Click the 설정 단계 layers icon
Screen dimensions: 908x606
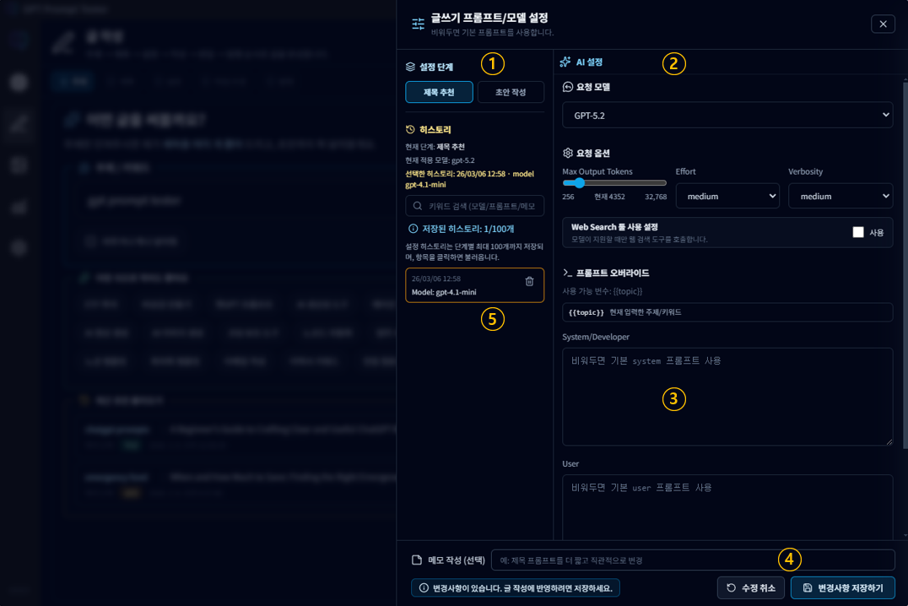click(410, 67)
